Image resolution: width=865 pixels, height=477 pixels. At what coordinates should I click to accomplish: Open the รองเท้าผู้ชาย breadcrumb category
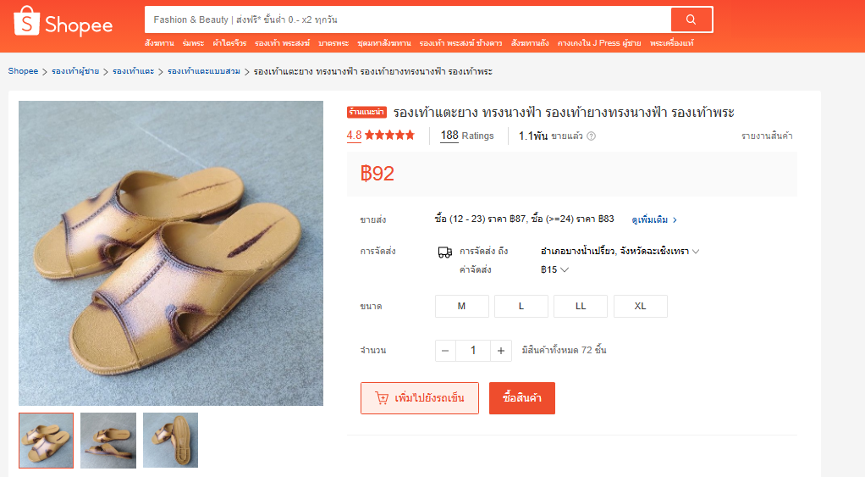(75, 71)
